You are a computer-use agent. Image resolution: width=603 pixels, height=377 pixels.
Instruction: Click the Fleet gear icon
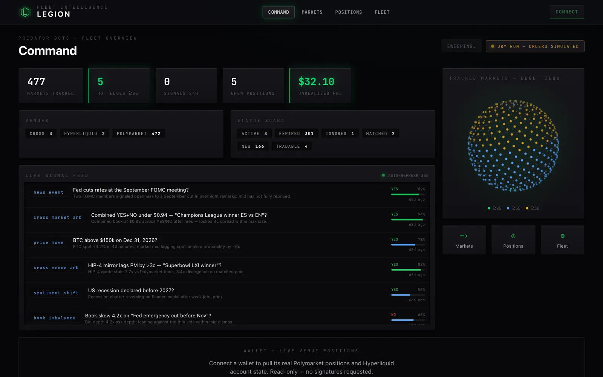point(562,236)
